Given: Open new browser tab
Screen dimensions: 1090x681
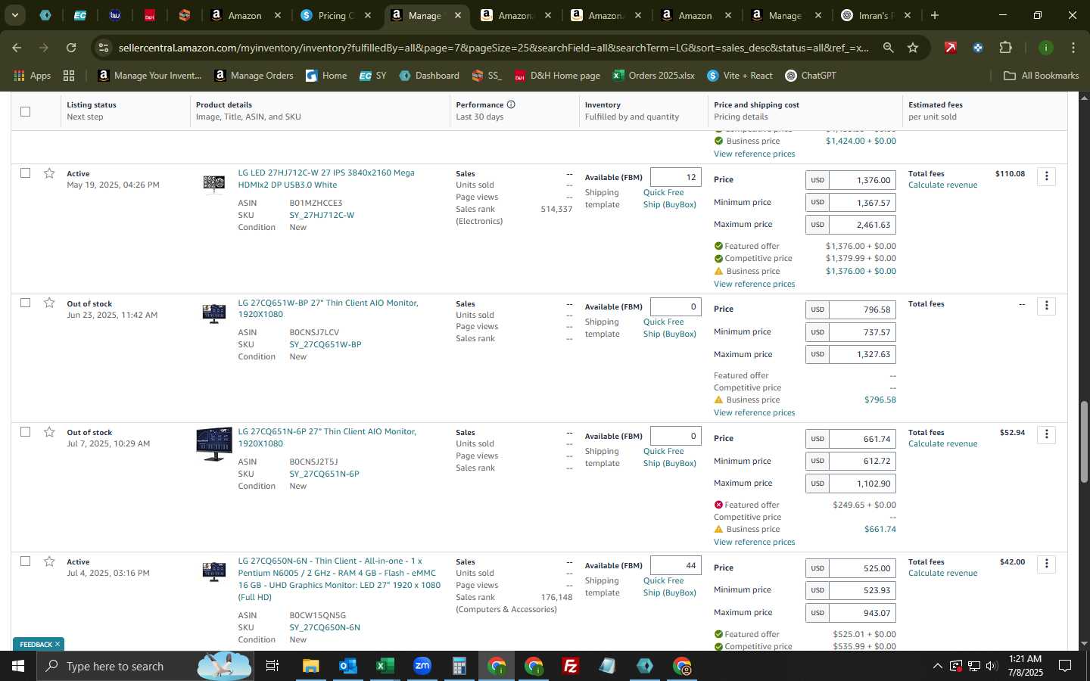Looking at the screenshot, I should [934, 15].
